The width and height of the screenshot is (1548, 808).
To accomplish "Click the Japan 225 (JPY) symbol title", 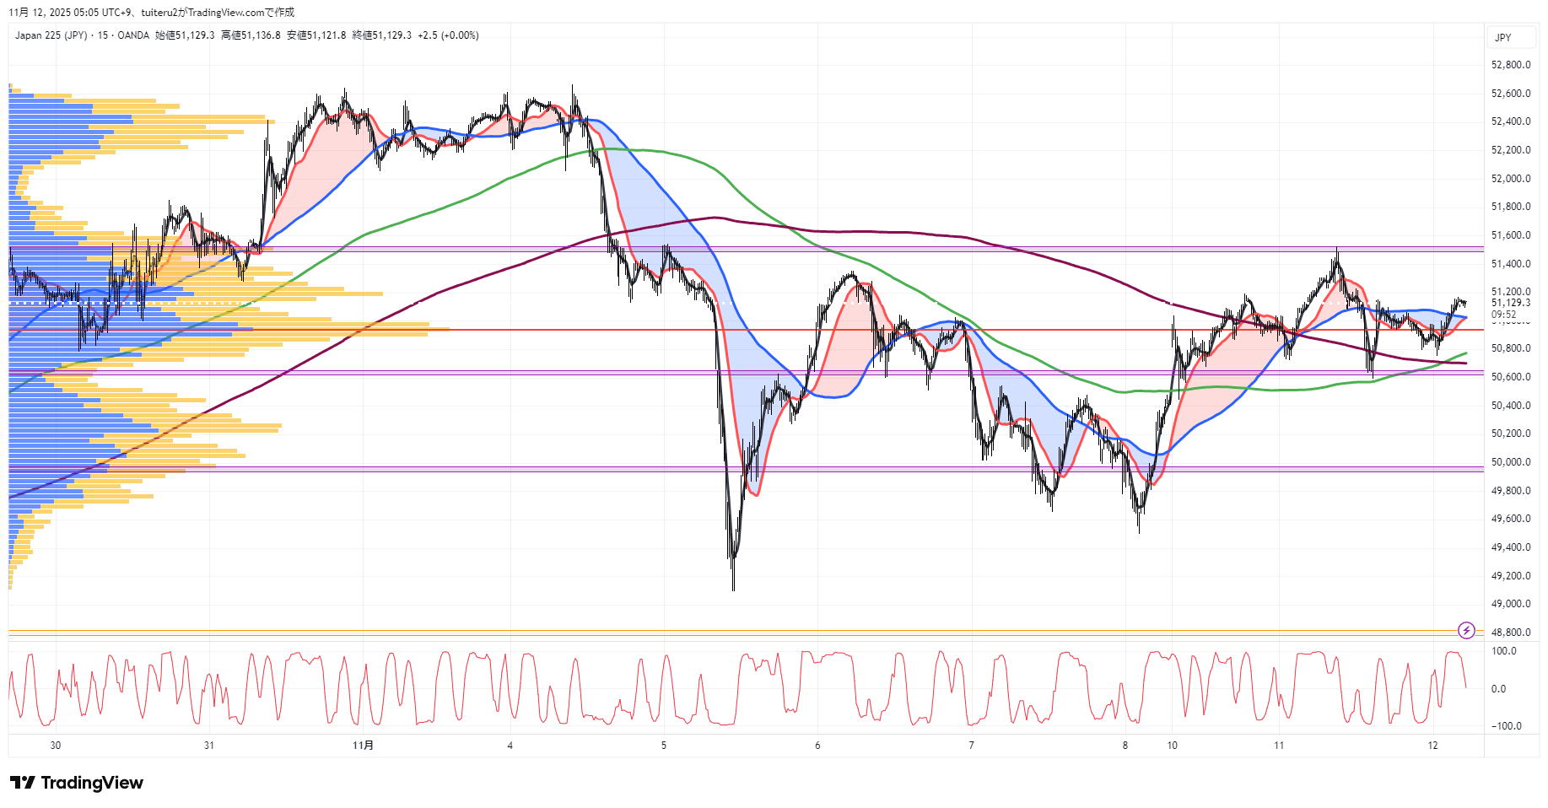I will (51, 35).
